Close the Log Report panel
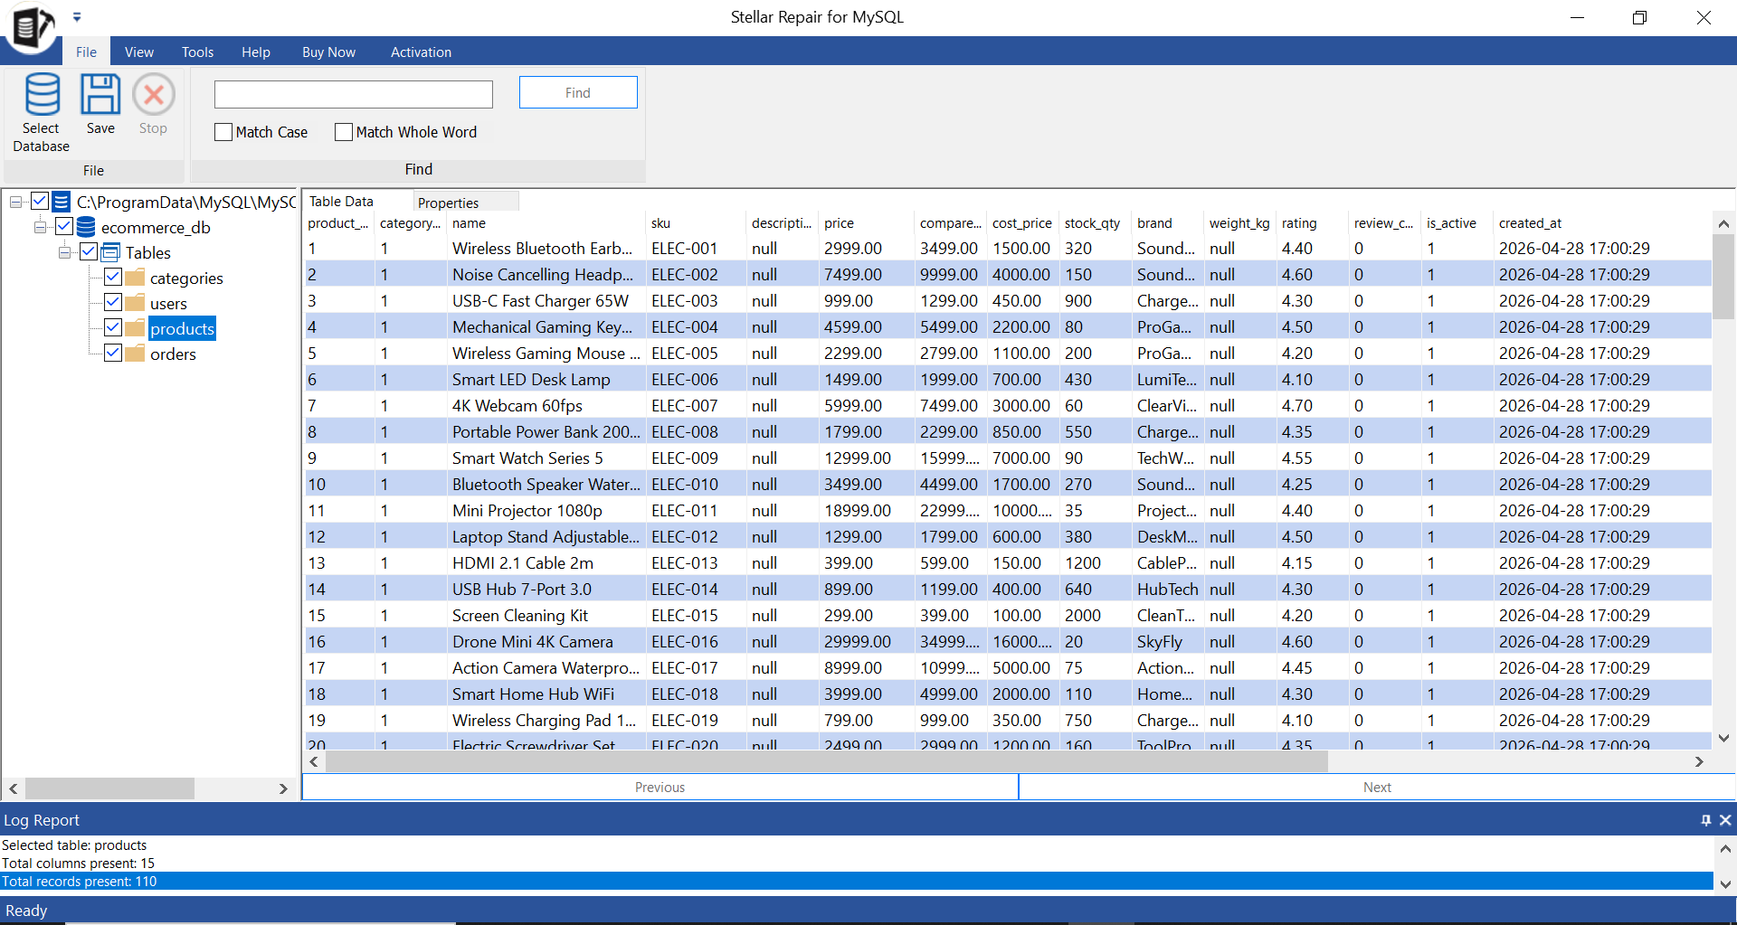 click(x=1725, y=820)
